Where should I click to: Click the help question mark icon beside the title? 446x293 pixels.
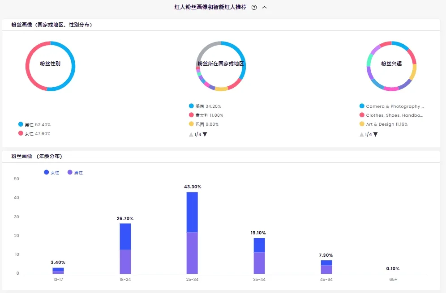(254, 8)
